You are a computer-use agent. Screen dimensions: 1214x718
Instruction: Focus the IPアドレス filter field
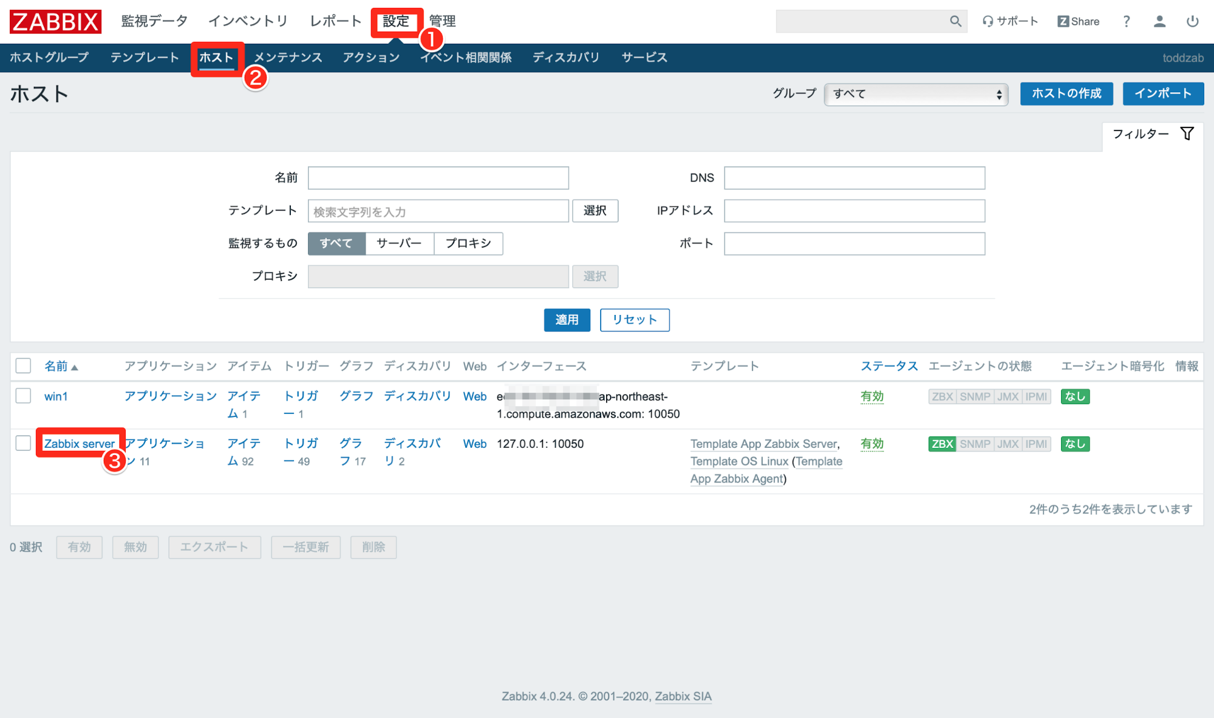854,211
